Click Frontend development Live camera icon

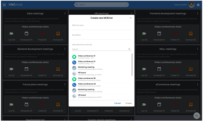pos(144,34)
